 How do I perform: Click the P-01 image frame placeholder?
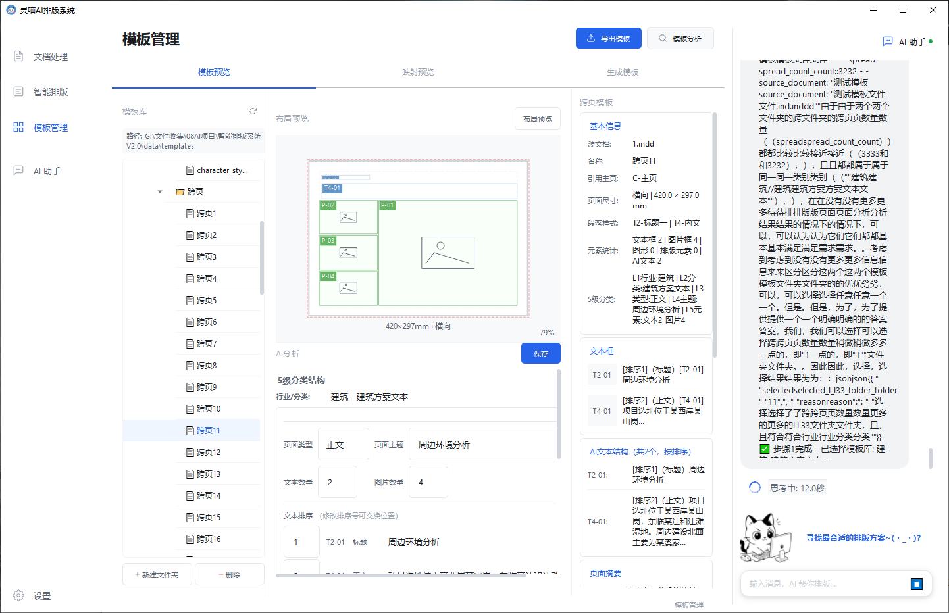[x=448, y=253]
